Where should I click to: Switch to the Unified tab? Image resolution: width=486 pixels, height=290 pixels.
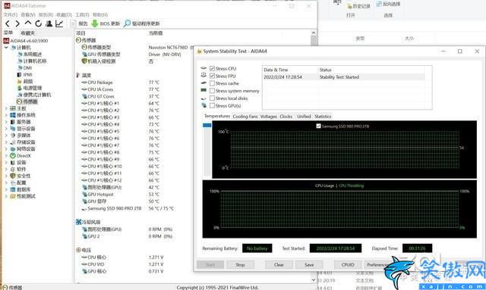(x=304, y=117)
